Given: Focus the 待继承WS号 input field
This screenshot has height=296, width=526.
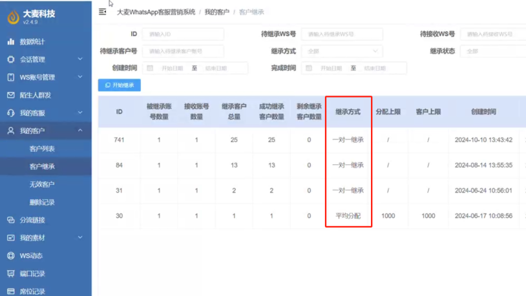Looking at the screenshot, I should click(342, 34).
